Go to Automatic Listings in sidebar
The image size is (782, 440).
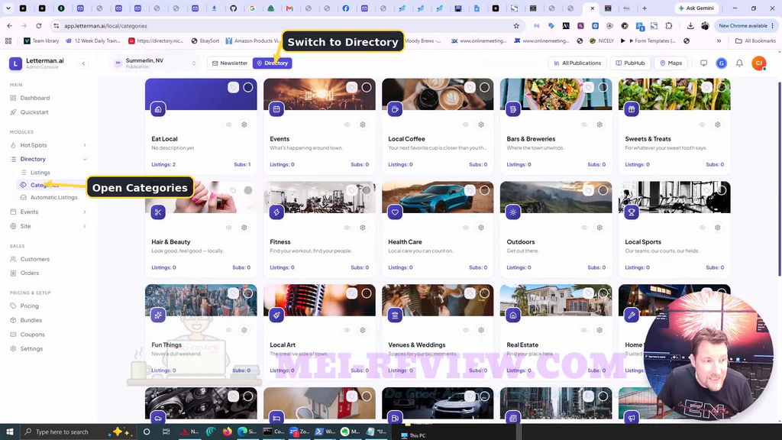(x=53, y=198)
